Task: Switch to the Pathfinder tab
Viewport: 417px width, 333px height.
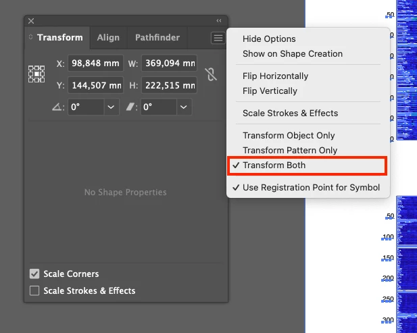Action: [157, 37]
